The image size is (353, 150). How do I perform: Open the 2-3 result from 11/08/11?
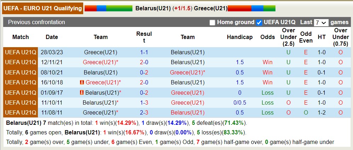point(144,113)
